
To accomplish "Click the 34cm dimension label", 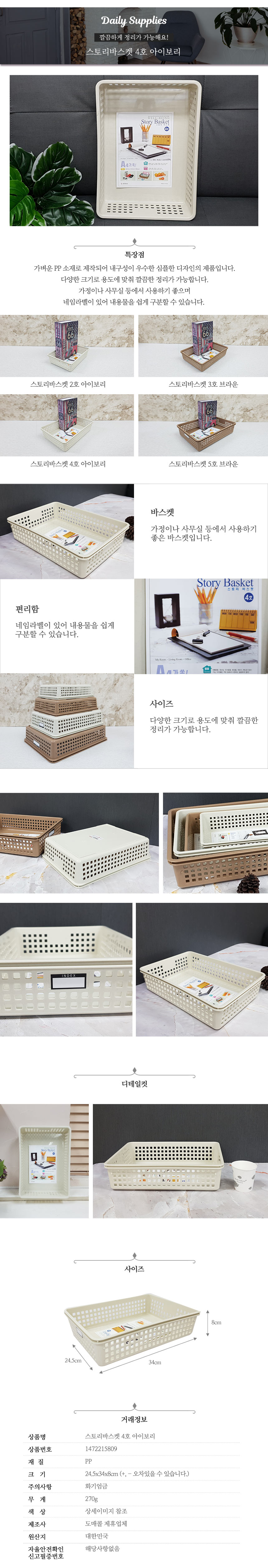I will 155,1380.
